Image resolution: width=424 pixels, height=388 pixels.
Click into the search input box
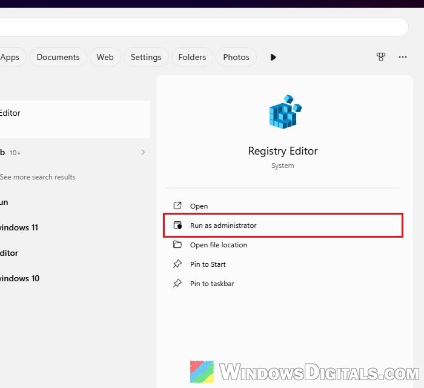click(x=204, y=27)
